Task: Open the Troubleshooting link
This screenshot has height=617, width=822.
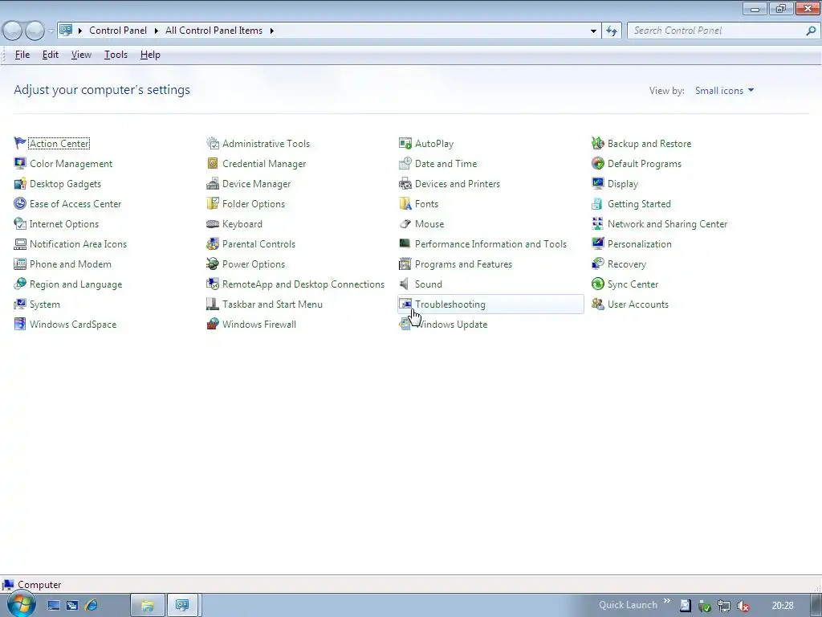Action: pos(450,304)
